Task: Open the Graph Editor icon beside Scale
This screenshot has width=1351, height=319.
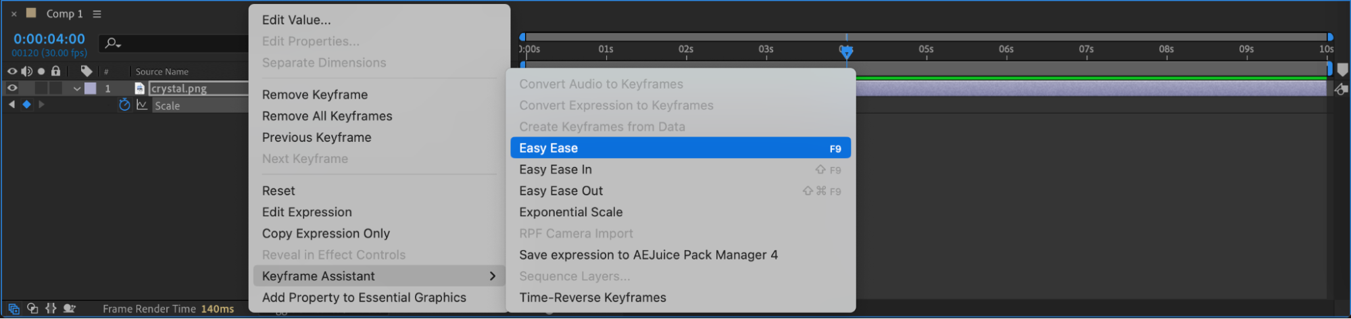Action: [x=142, y=105]
